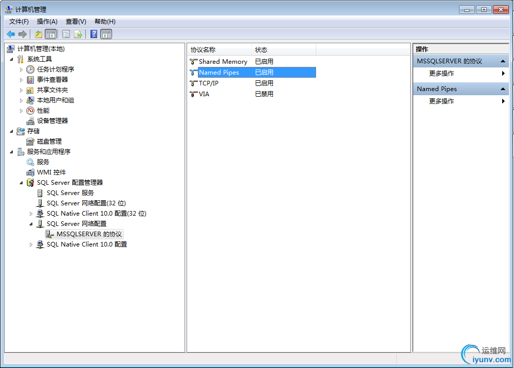Open the 操作(A) menu
Image resolution: width=514 pixels, height=368 pixels.
[x=47, y=22]
